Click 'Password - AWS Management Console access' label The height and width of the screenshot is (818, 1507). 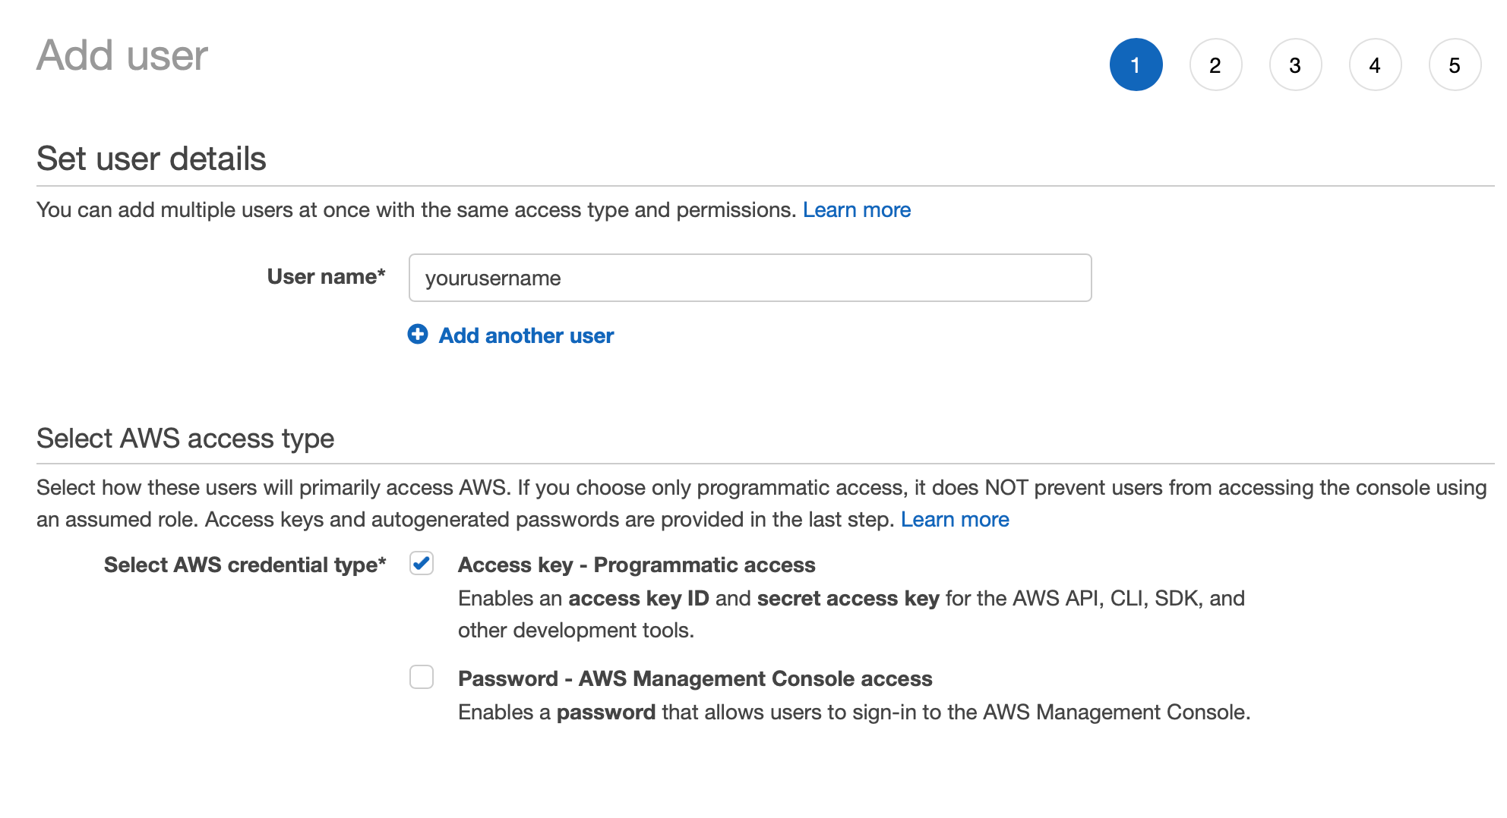coord(694,679)
